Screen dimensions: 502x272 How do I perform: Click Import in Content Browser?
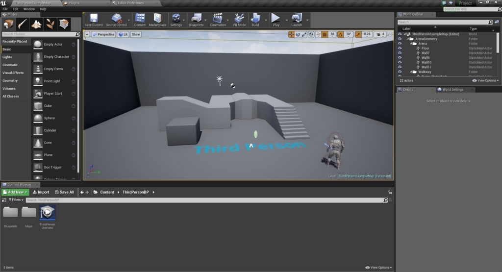click(41, 192)
